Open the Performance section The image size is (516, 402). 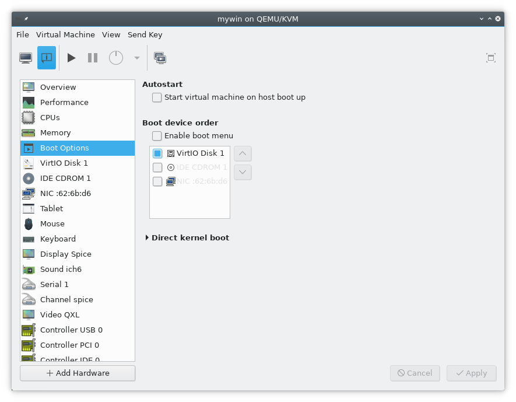click(x=78, y=102)
